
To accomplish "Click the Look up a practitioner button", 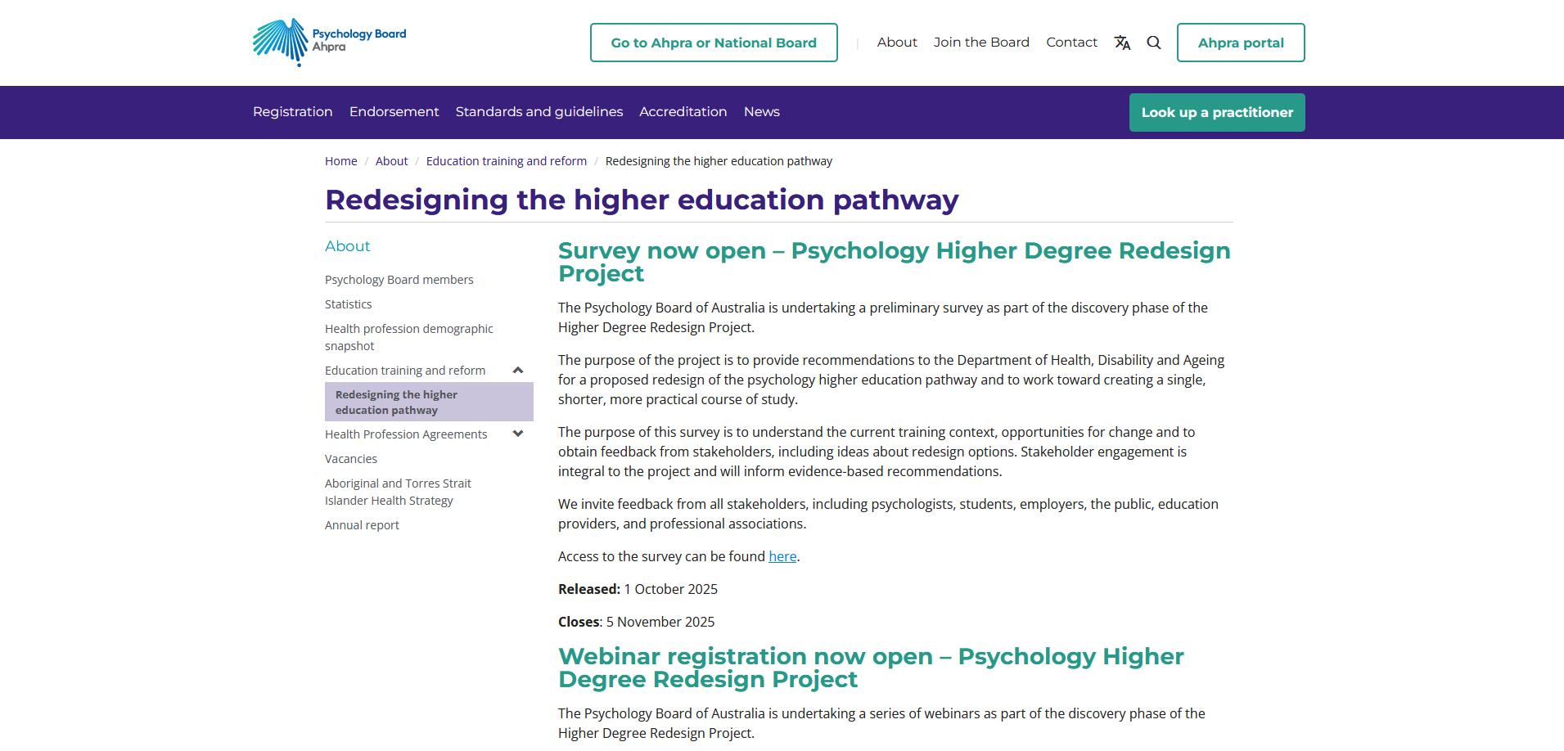I will point(1216,113).
